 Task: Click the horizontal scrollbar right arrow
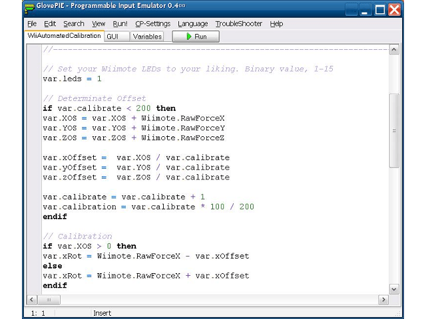tap(383, 300)
